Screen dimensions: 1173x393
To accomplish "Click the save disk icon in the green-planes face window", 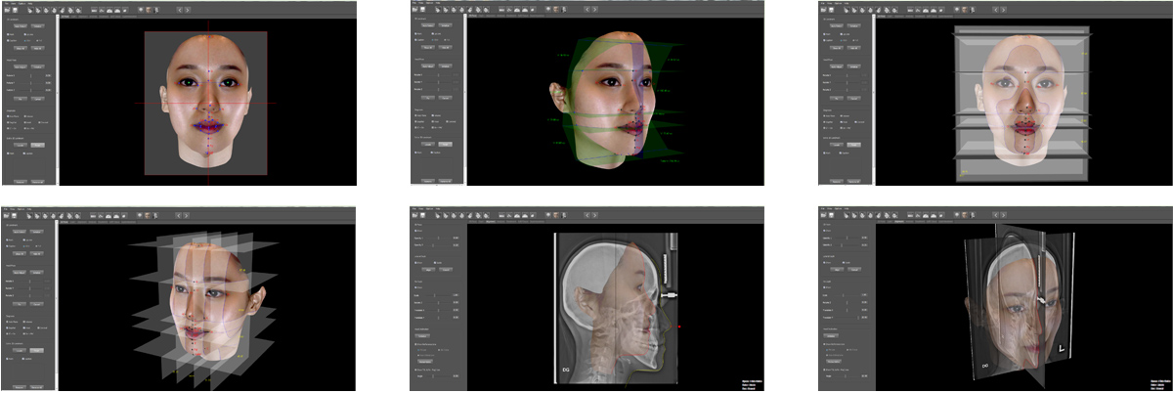I will [424, 11].
